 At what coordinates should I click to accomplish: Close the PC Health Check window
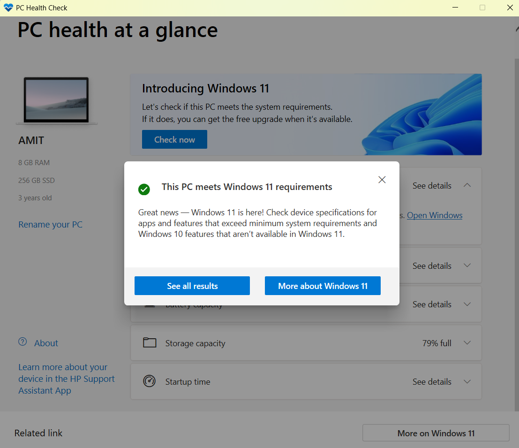[x=510, y=8]
